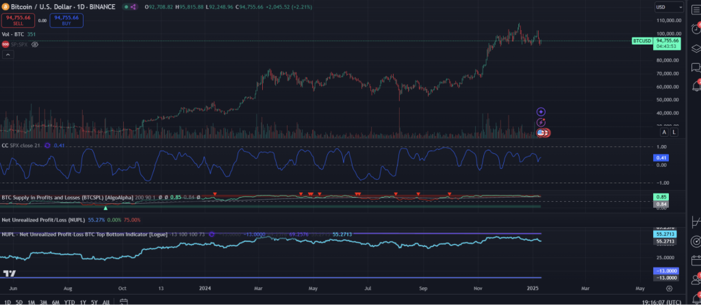Click the blue BUY price button
The height and width of the screenshot is (305, 701).
click(x=67, y=21)
